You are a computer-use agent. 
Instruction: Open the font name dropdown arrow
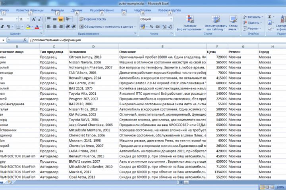[17, 19]
